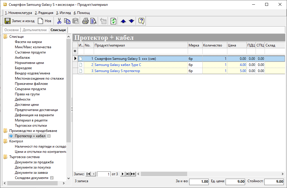
Task: Open 'Съставни продукти' list
Action: 30,52
